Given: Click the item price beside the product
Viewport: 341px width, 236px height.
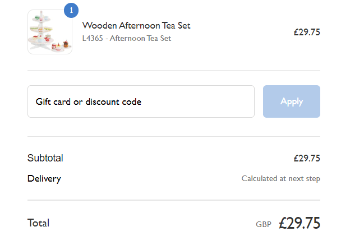Looking at the screenshot, I should [x=307, y=32].
